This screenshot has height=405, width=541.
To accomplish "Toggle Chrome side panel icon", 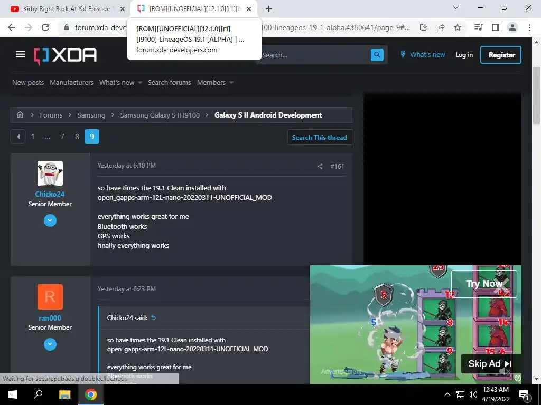I will [496, 27].
